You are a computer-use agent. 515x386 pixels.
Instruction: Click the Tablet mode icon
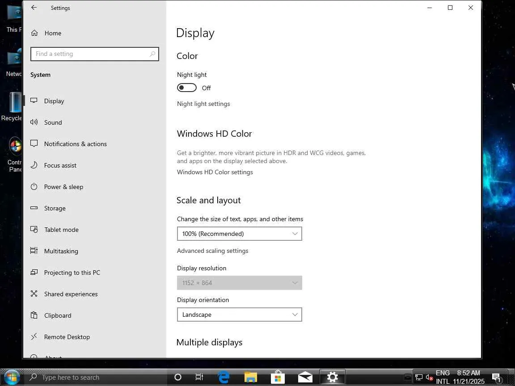click(34, 230)
